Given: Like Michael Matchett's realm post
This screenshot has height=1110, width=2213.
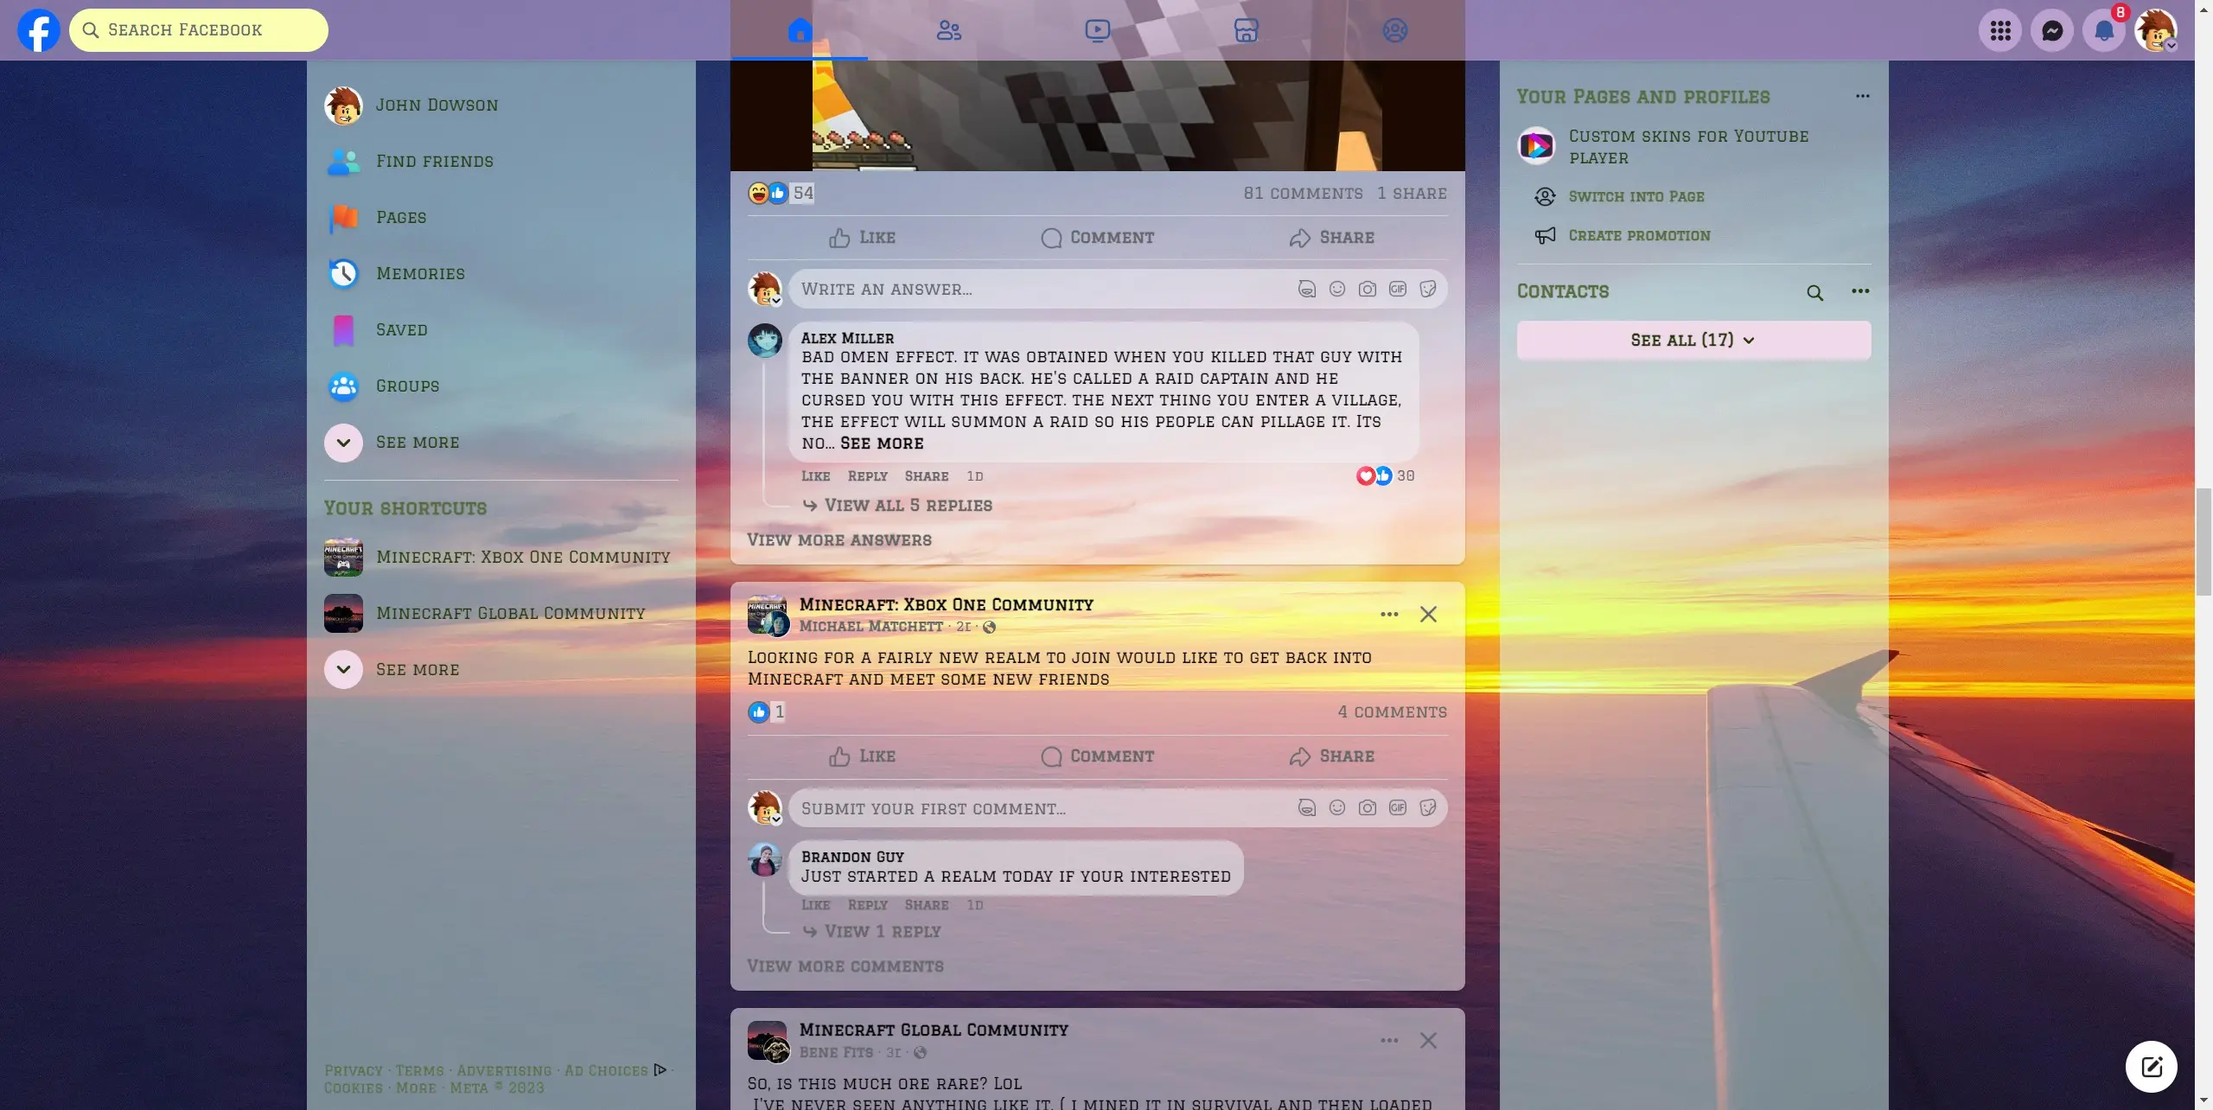Looking at the screenshot, I should (862, 757).
